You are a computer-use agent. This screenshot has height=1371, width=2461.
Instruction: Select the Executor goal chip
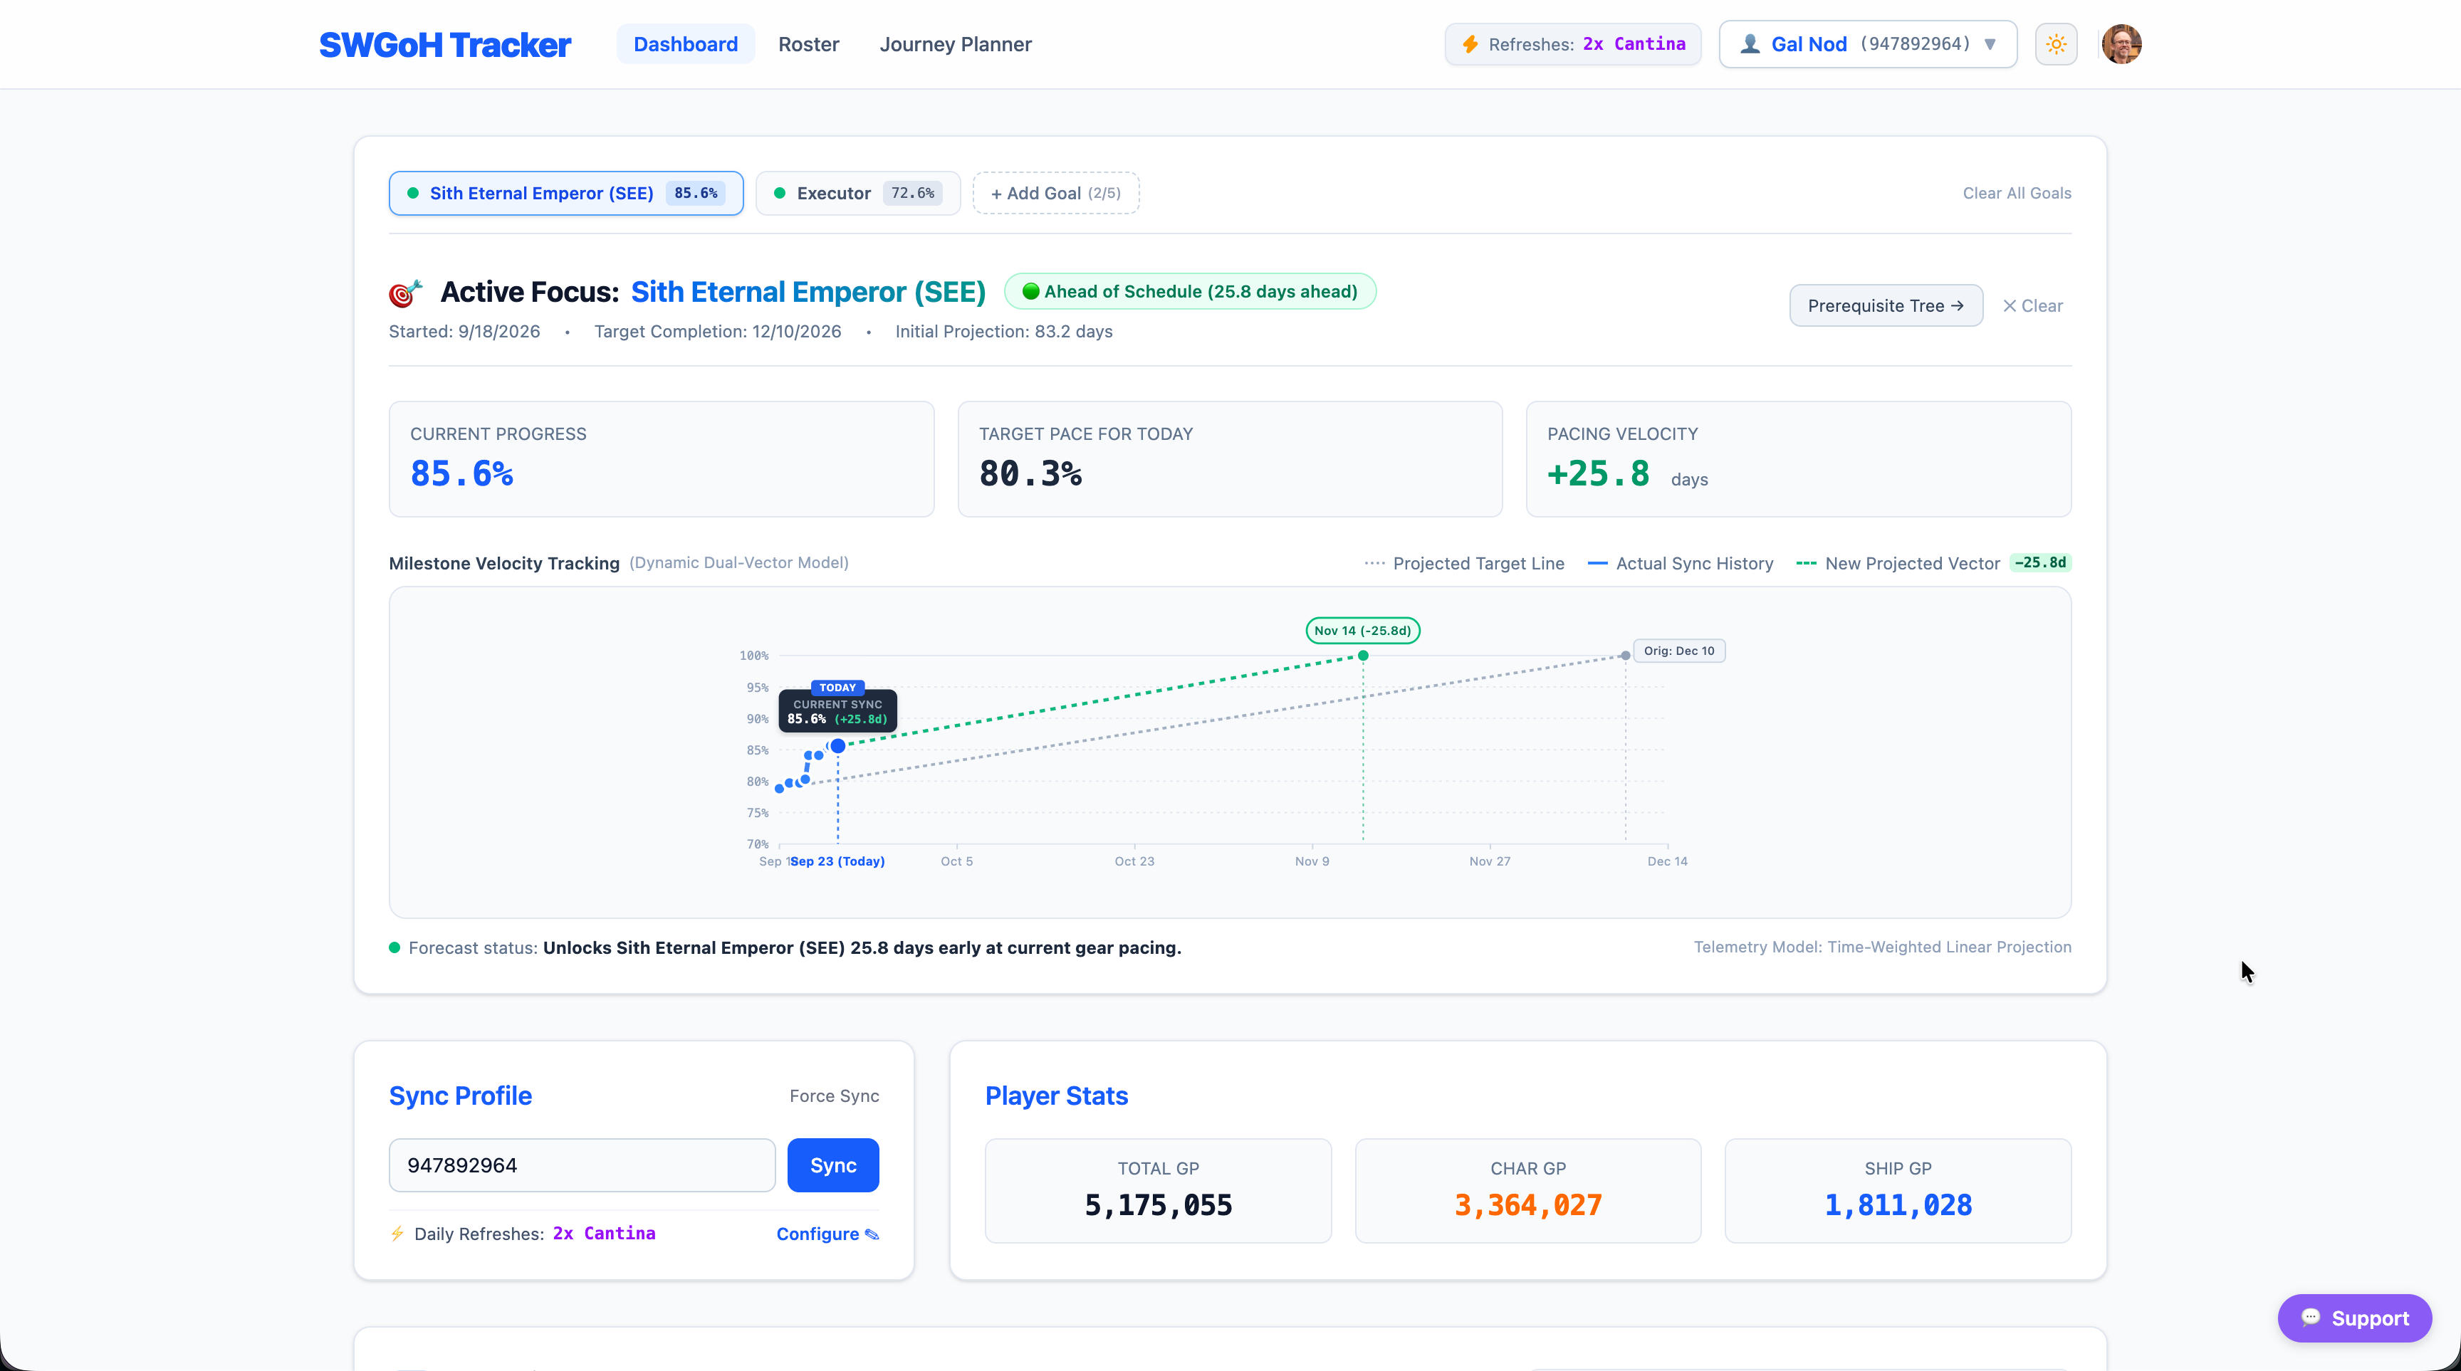click(x=857, y=193)
